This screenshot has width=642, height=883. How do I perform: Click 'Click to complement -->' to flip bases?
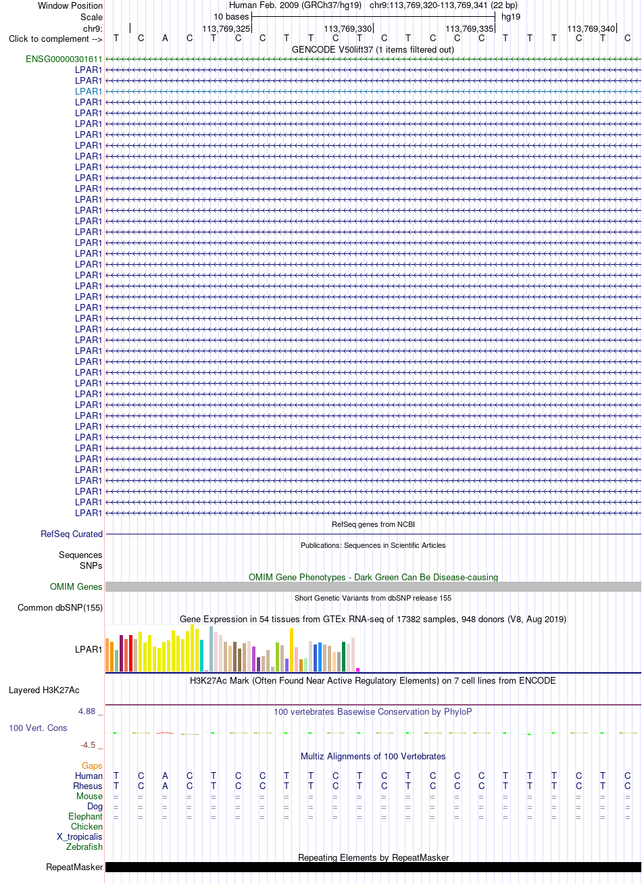point(55,39)
